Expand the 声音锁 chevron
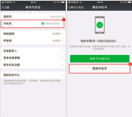The width and height of the screenshot is (132, 117). pos(62,41)
